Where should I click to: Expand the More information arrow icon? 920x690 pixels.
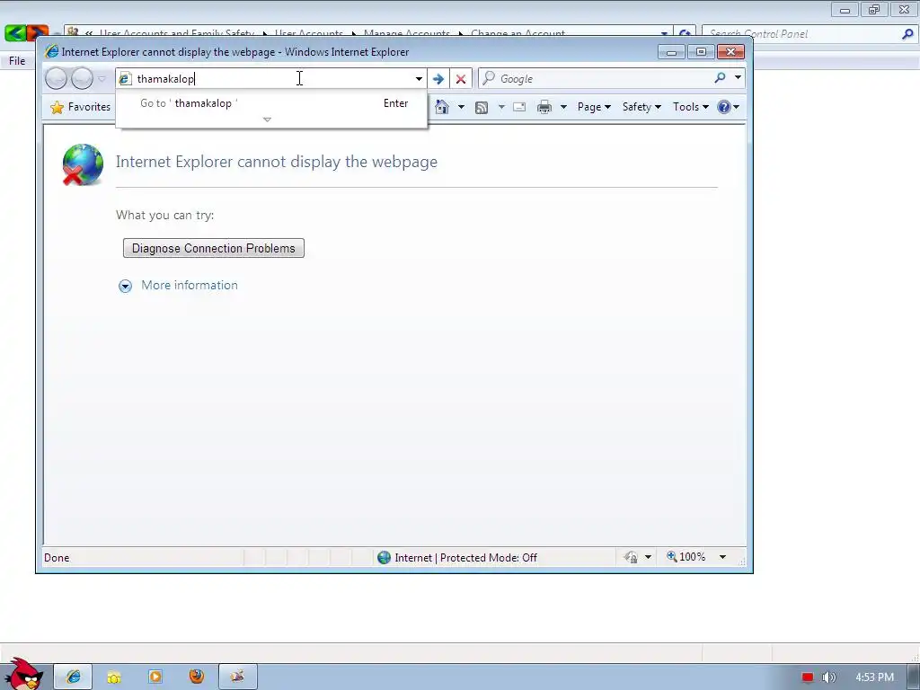pyautogui.click(x=125, y=286)
